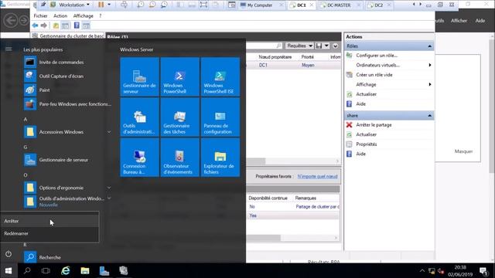This screenshot has height=278, width=495.
Task: Click back arrow in cluster manager toolbar
Action: 35,25
